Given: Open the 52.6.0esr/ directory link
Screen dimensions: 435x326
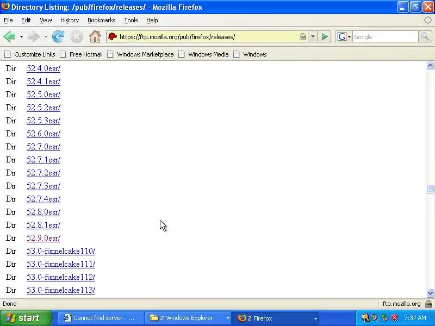Looking at the screenshot, I should tap(43, 134).
